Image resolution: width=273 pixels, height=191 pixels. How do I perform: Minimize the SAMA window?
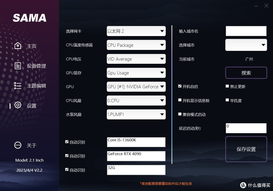256,6
